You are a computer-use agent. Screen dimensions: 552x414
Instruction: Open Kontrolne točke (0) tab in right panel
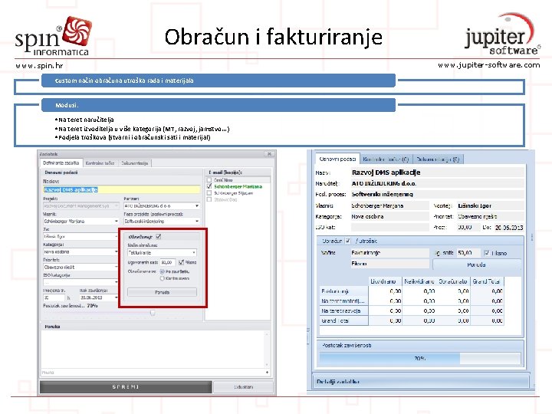pyautogui.click(x=386, y=159)
